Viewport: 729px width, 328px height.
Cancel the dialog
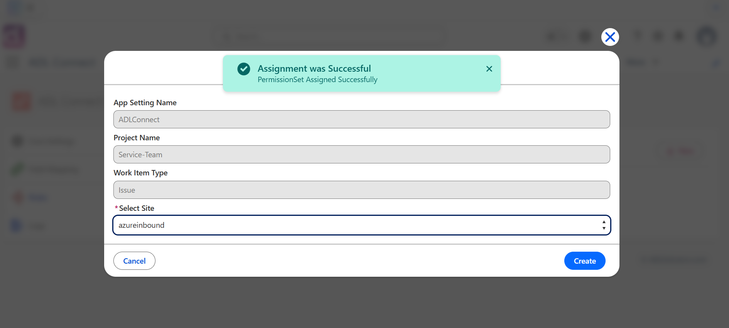pos(134,261)
